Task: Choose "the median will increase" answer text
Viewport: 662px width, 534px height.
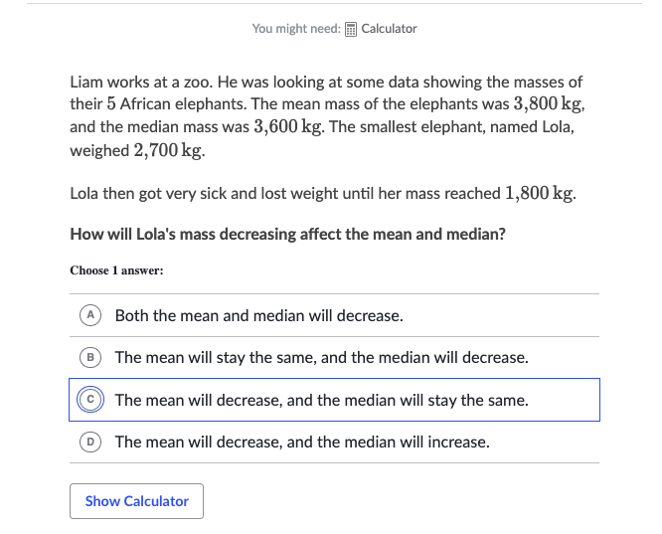Action: coord(302,442)
